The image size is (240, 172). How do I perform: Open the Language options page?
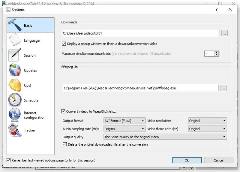click(x=31, y=40)
